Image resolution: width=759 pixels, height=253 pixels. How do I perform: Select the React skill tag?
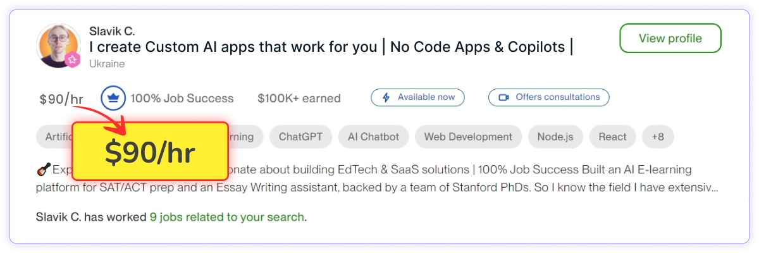612,137
